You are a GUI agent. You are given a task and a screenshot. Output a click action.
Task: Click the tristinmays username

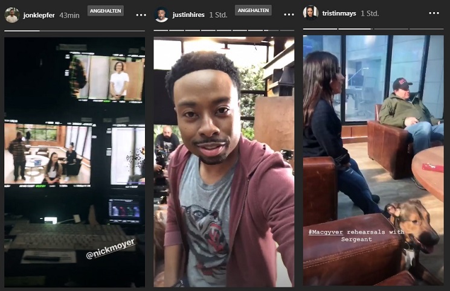(x=339, y=13)
